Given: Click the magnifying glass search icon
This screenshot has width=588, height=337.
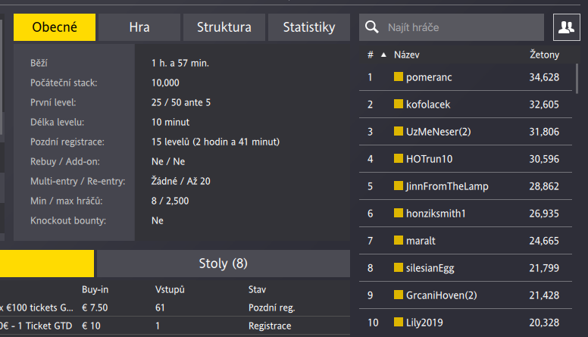Looking at the screenshot, I should pyautogui.click(x=371, y=27).
